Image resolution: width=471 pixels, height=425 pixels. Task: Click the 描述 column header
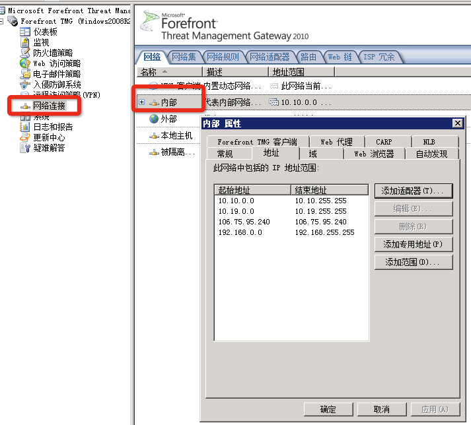[x=235, y=72]
